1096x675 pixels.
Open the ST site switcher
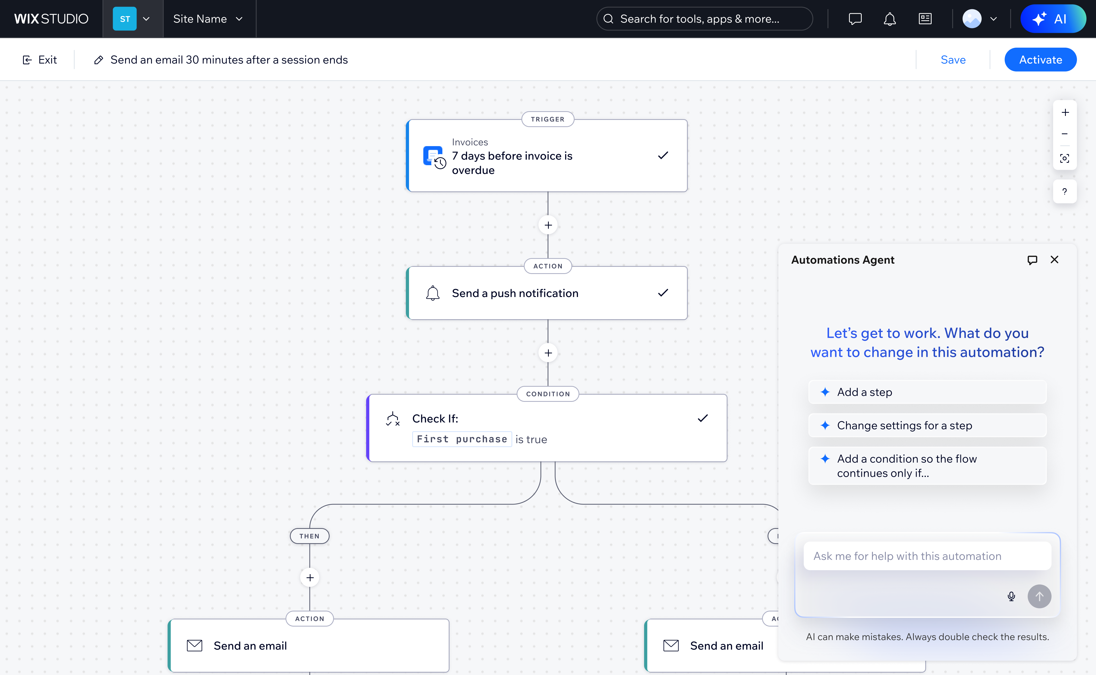pyautogui.click(x=133, y=19)
